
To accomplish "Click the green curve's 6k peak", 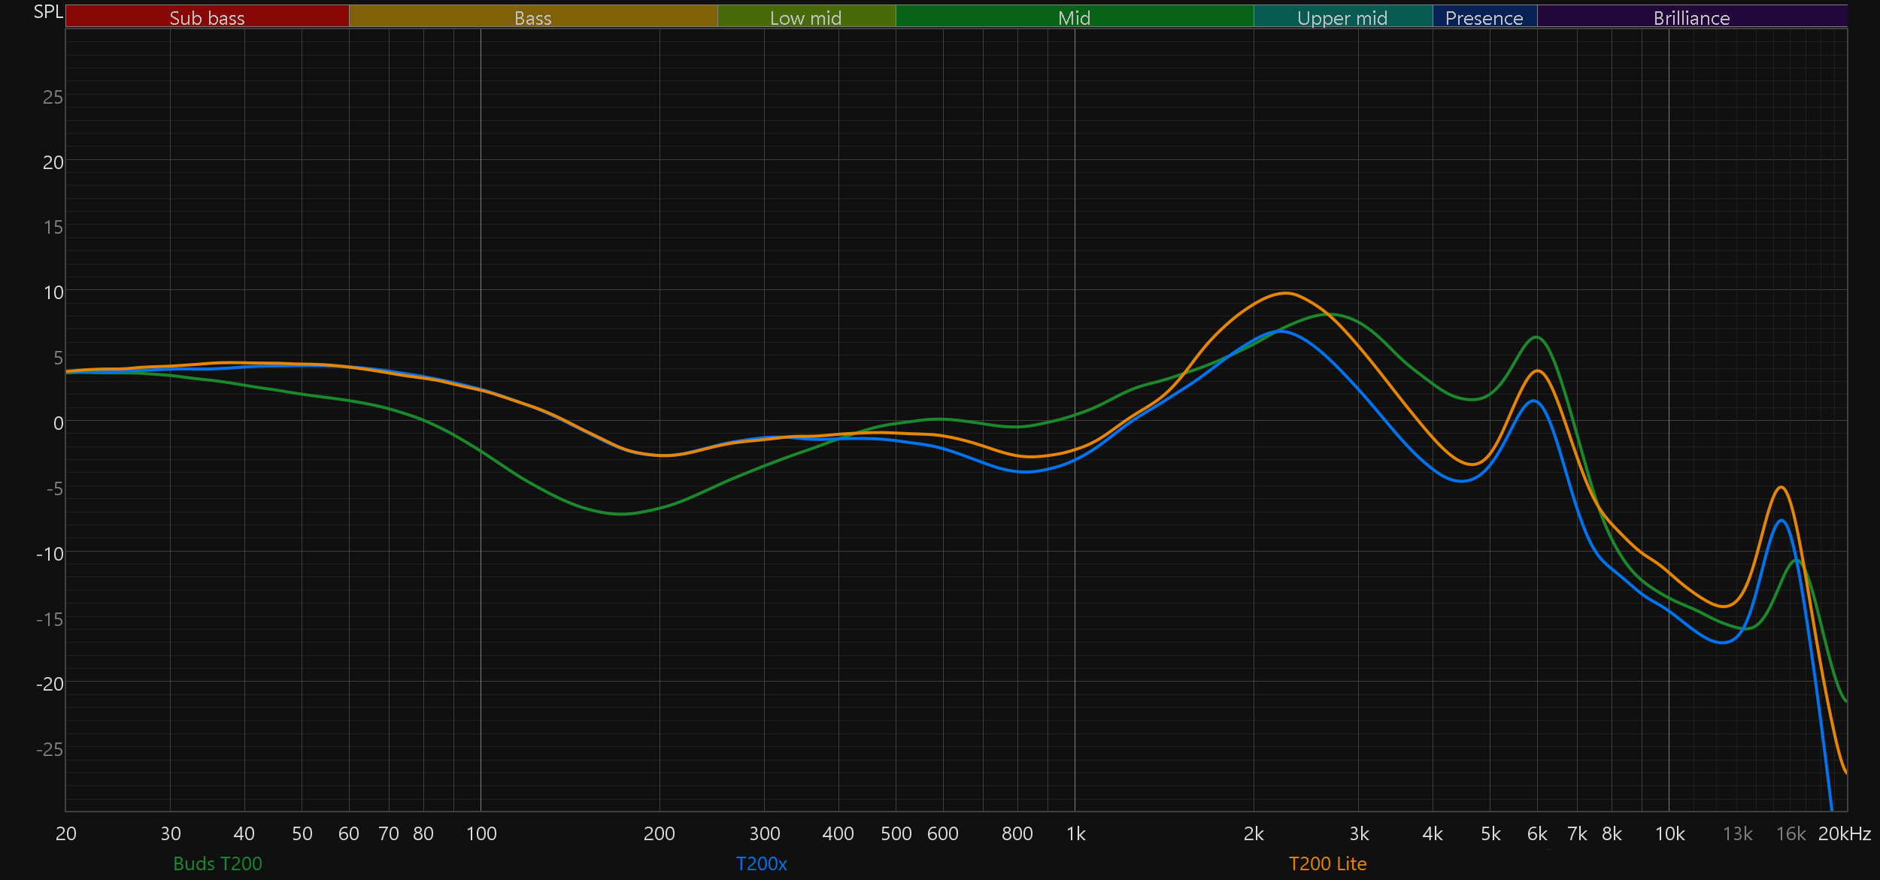I will [x=1537, y=337].
